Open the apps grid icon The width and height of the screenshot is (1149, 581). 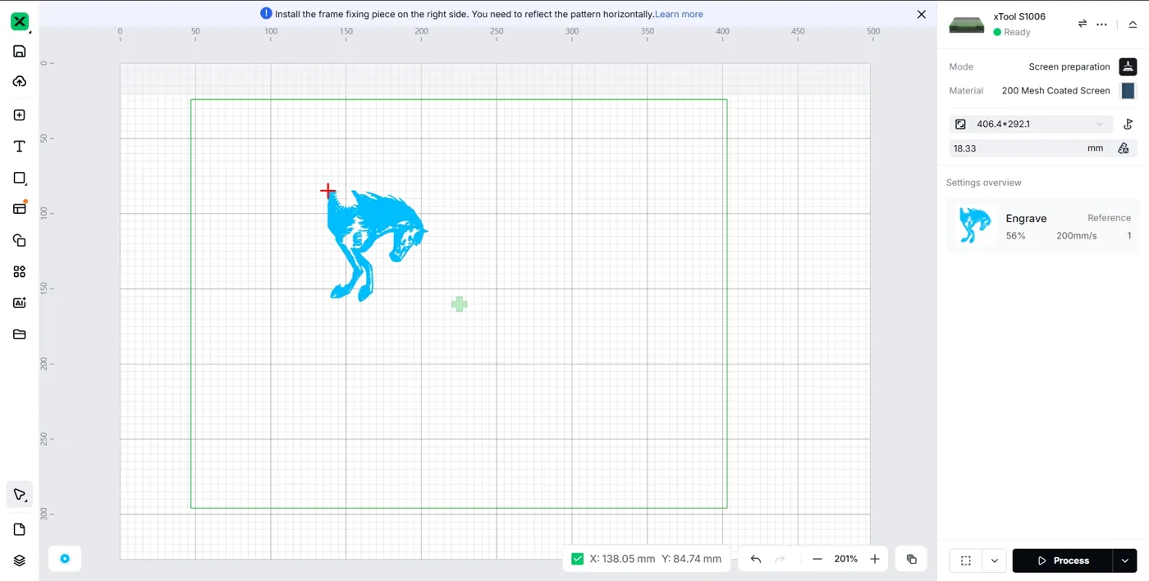click(x=20, y=271)
